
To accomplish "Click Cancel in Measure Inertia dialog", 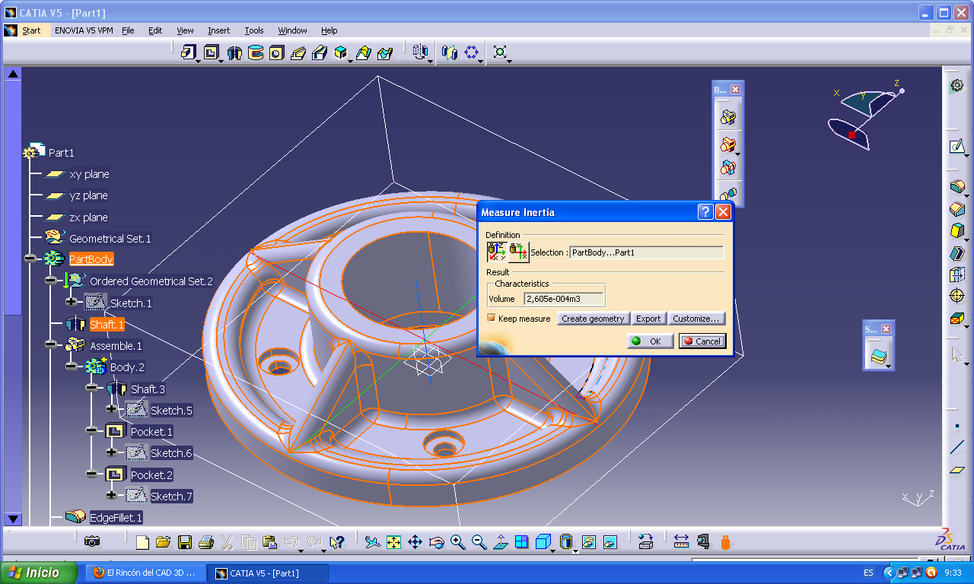I will click(x=702, y=341).
